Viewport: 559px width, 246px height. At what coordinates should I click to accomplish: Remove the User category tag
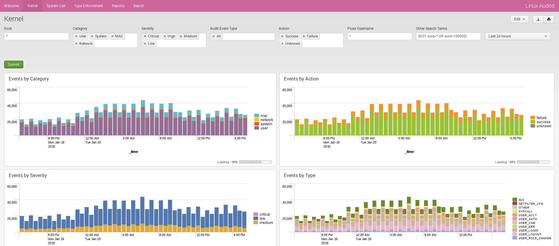point(76,36)
